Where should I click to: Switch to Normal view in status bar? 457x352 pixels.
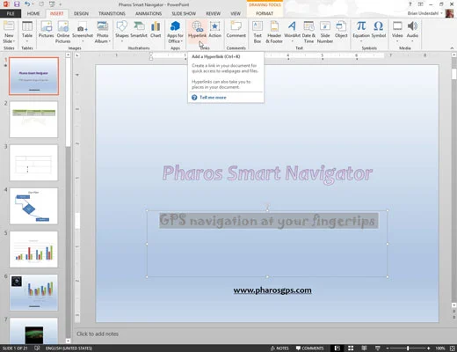click(337, 348)
